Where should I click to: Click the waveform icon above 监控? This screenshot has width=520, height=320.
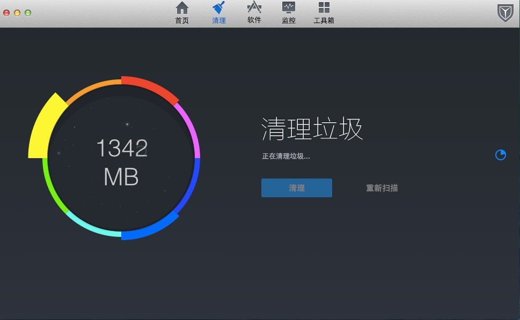pos(288,8)
